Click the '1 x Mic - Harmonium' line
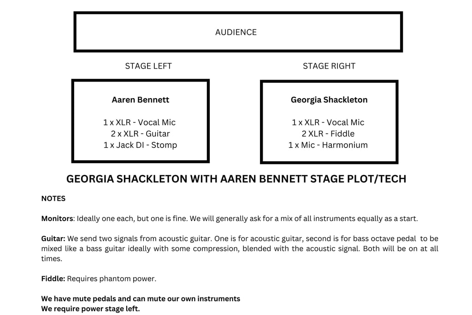The image size is (472, 315). pyautogui.click(x=328, y=145)
